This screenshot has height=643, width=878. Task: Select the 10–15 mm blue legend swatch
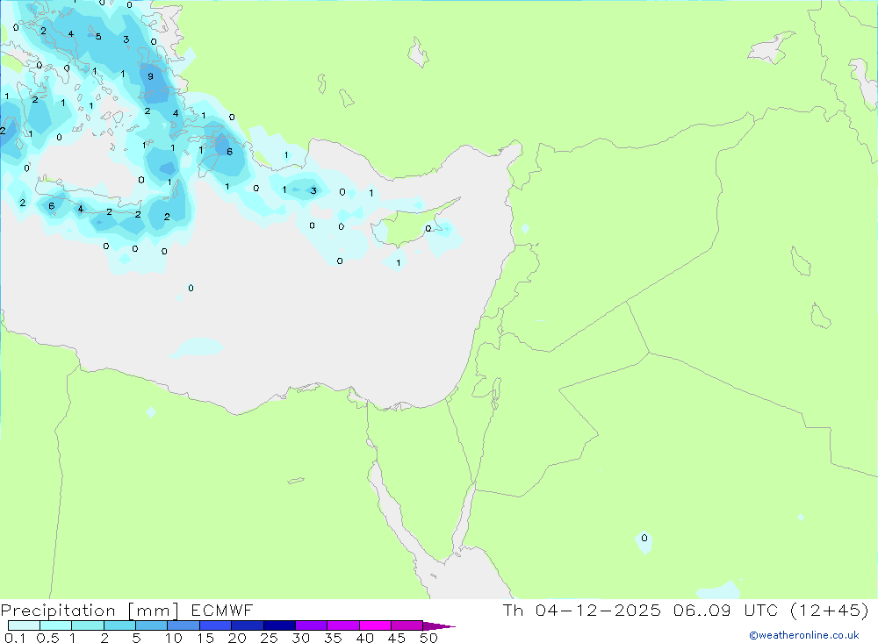[184, 625]
